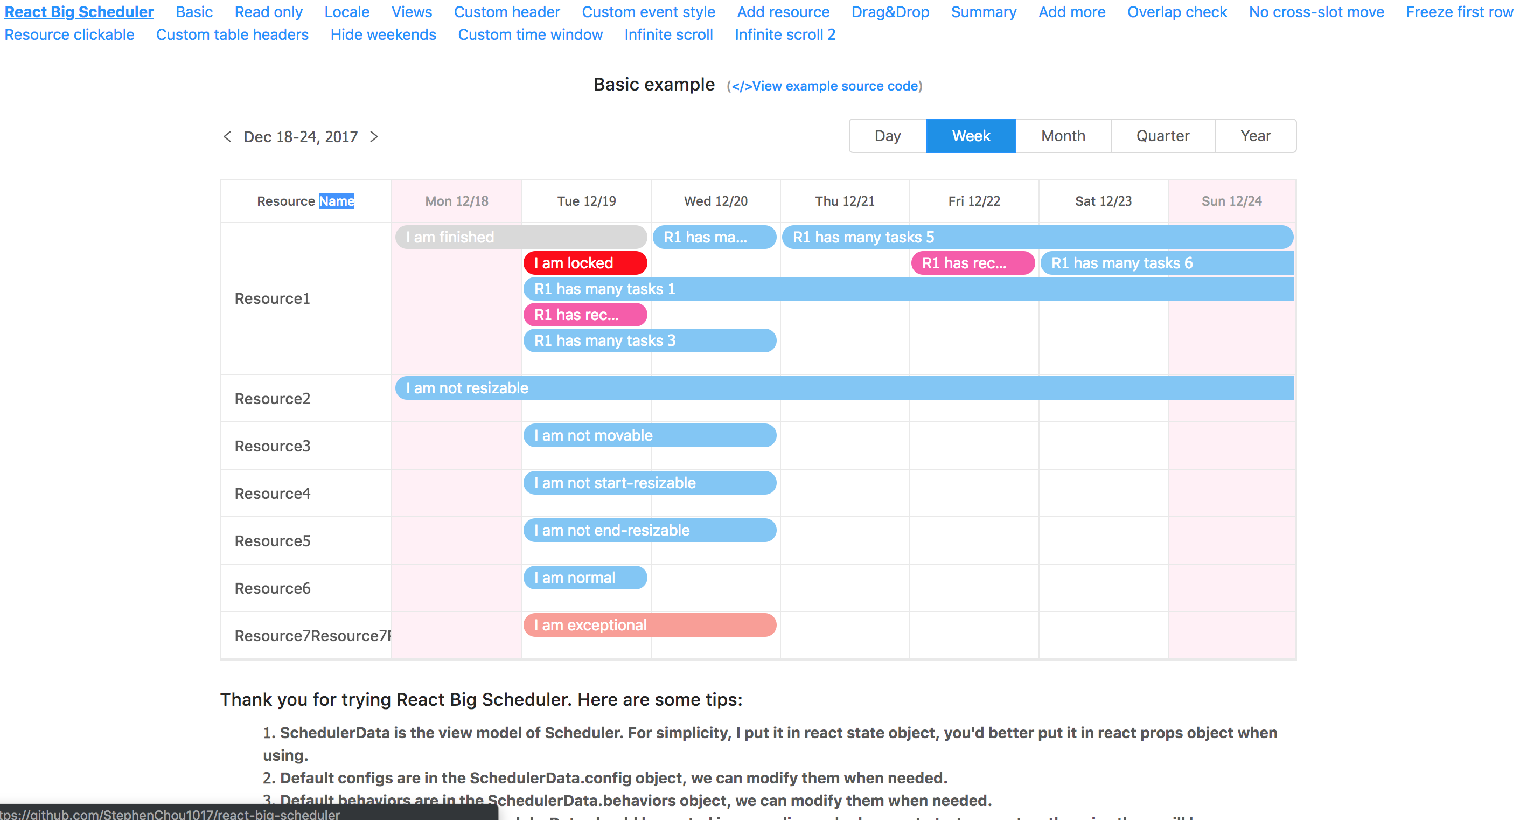Screen dimensions: 1520x820
Task: Select the 'I am locked' event
Action: 585,263
